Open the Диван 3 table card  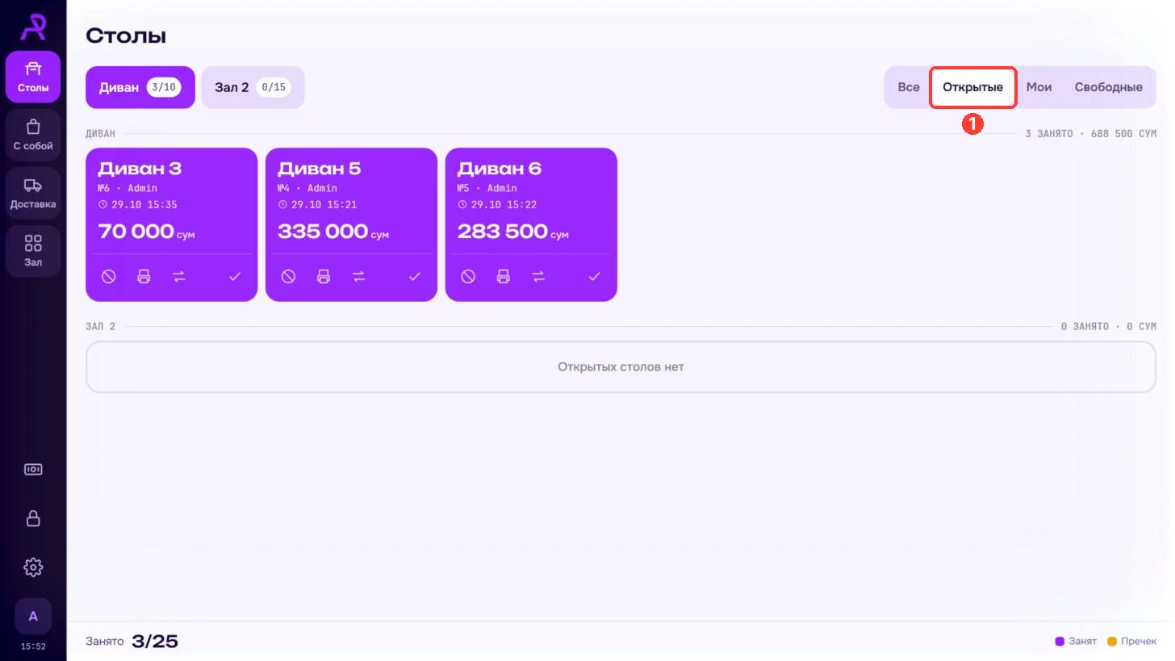[172, 224]
